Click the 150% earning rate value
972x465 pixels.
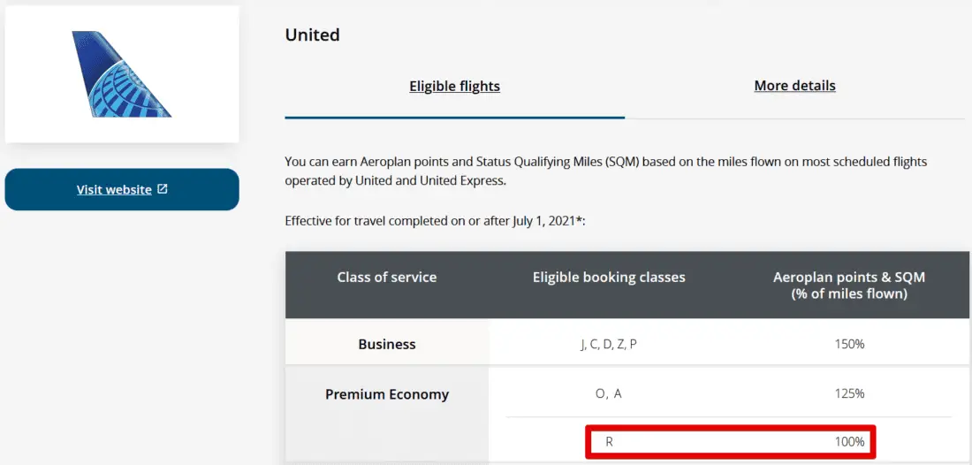pyautogui.click(x=849, y=345)
